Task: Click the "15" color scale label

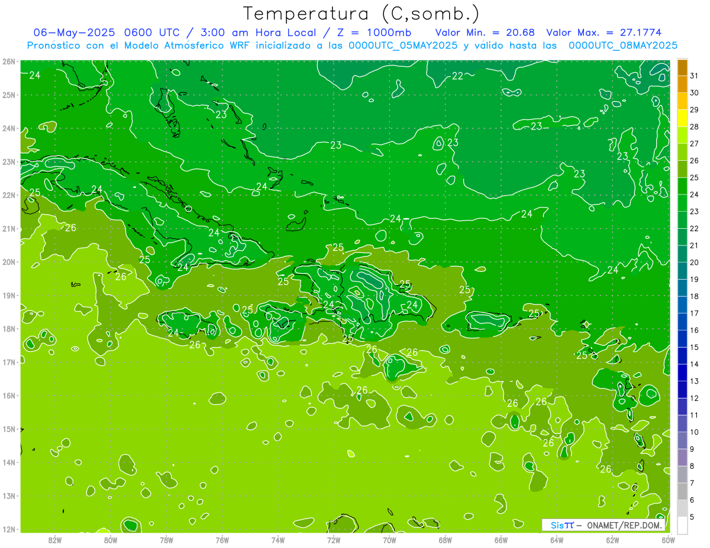Action: click(694, 347)
